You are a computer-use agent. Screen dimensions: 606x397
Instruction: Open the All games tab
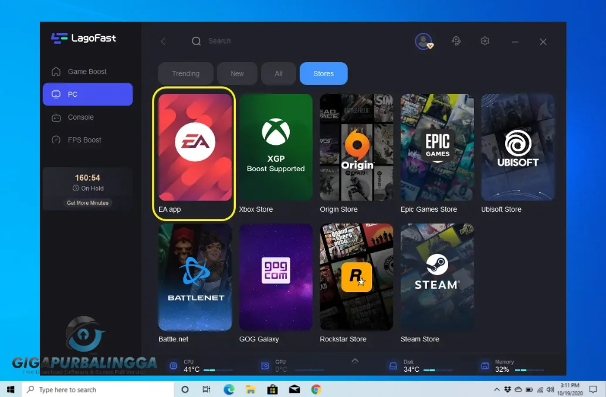tap(278, 73)
